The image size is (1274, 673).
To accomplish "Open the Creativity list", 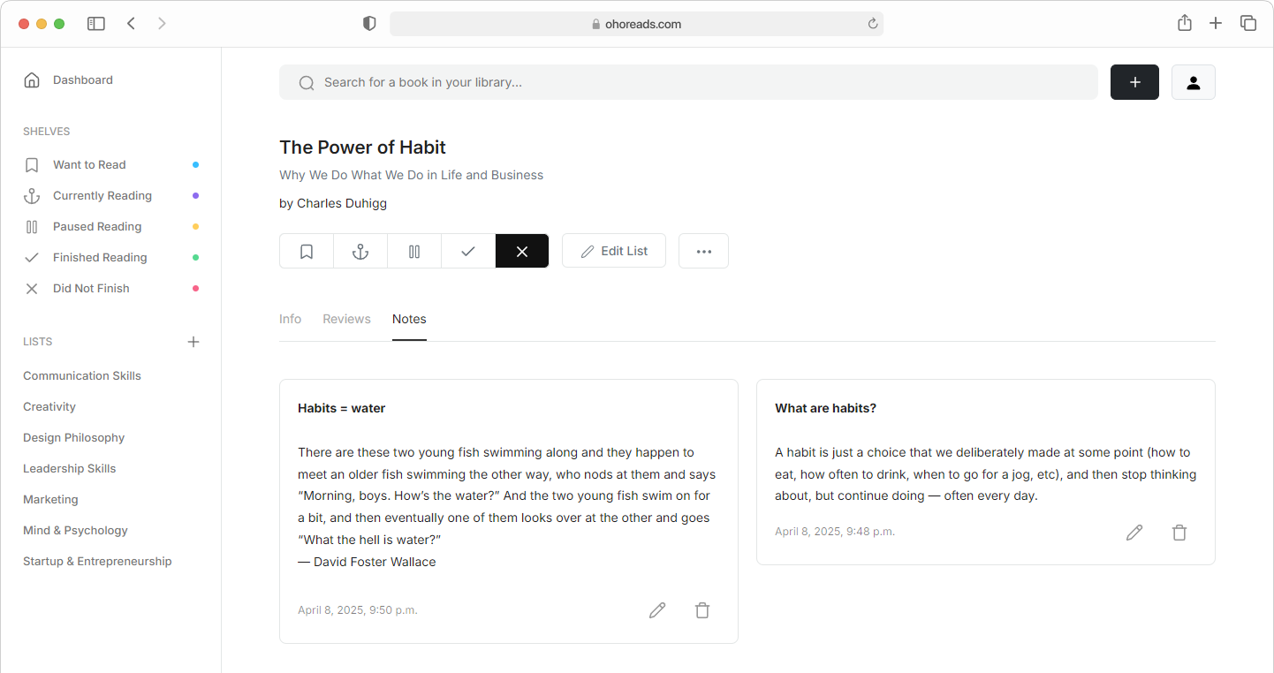I will 49,407.
